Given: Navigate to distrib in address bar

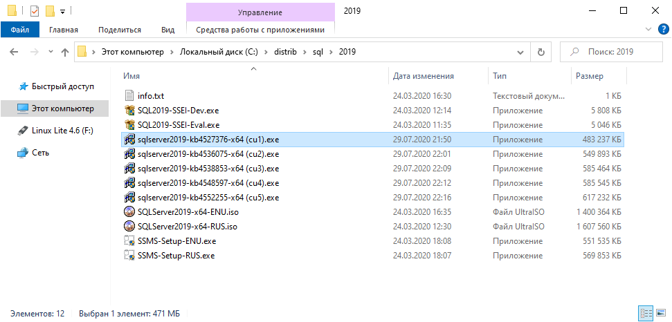Looking at the screenshot, I should (285, 53).
